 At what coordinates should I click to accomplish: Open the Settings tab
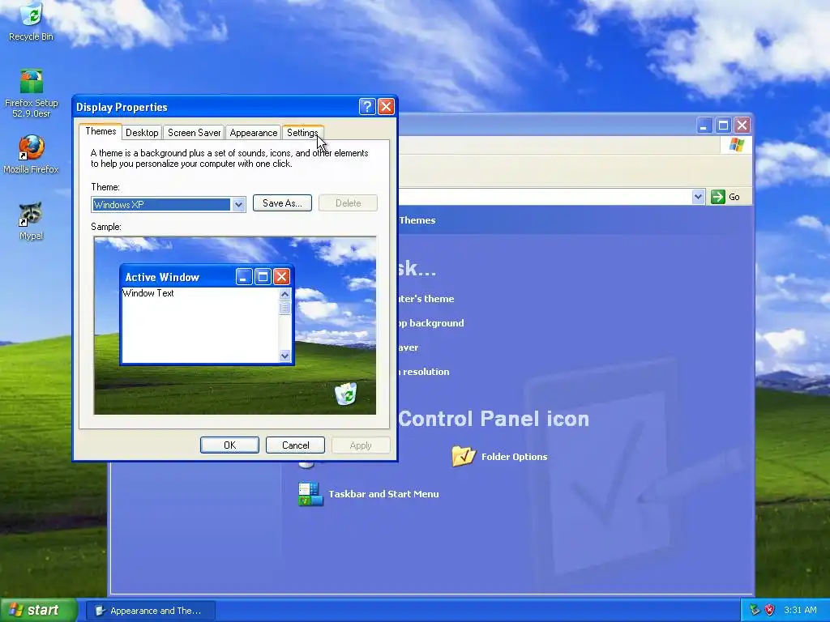pos(303,133)
